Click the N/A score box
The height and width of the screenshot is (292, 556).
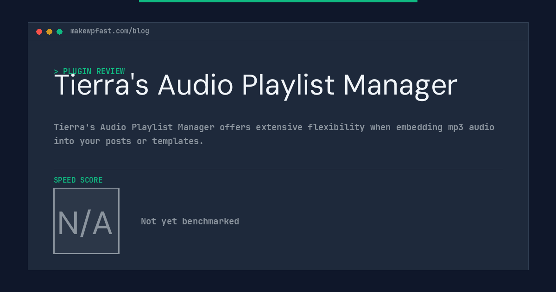pos(86,221)
